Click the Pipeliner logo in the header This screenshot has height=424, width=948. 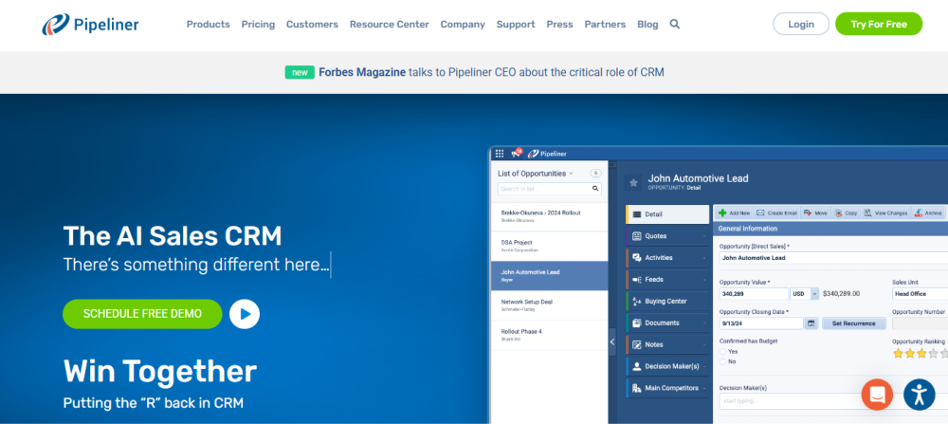90,25
